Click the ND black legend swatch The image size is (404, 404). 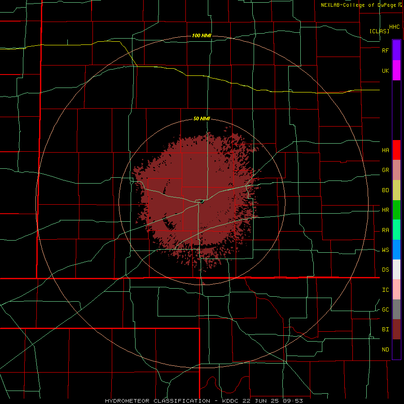pos(396,349)
